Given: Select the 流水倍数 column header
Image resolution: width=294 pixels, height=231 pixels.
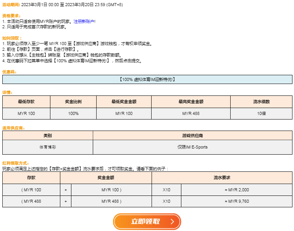Looking at the screenshot, I should click(x=261, y=102).
